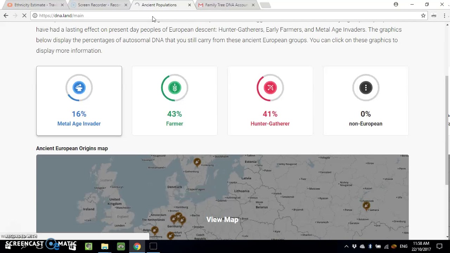Click the 'Metal Age Invader' label
The image size is (450, 253).
coord(79,124)
